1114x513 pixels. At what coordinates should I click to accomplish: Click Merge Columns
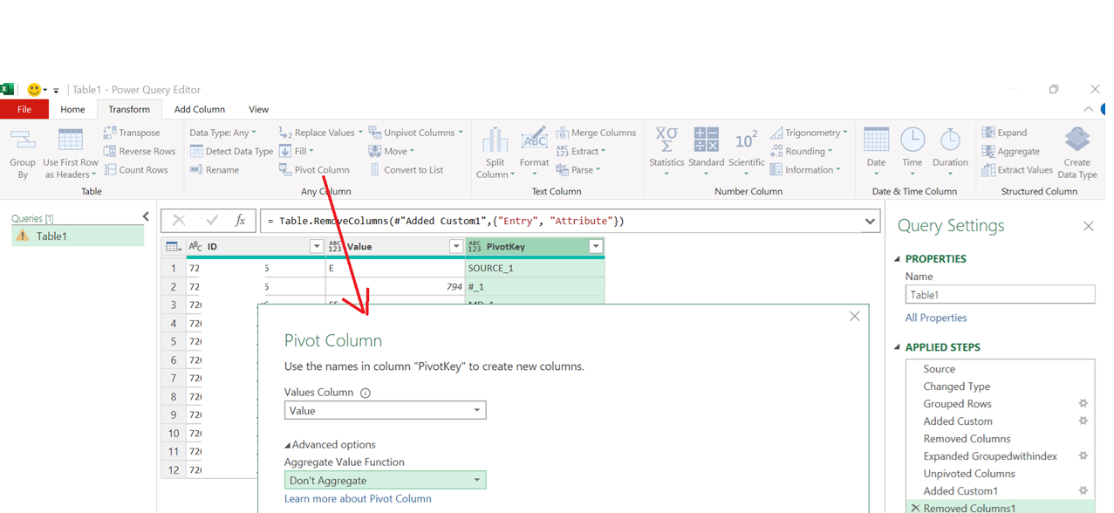(596, 133)
